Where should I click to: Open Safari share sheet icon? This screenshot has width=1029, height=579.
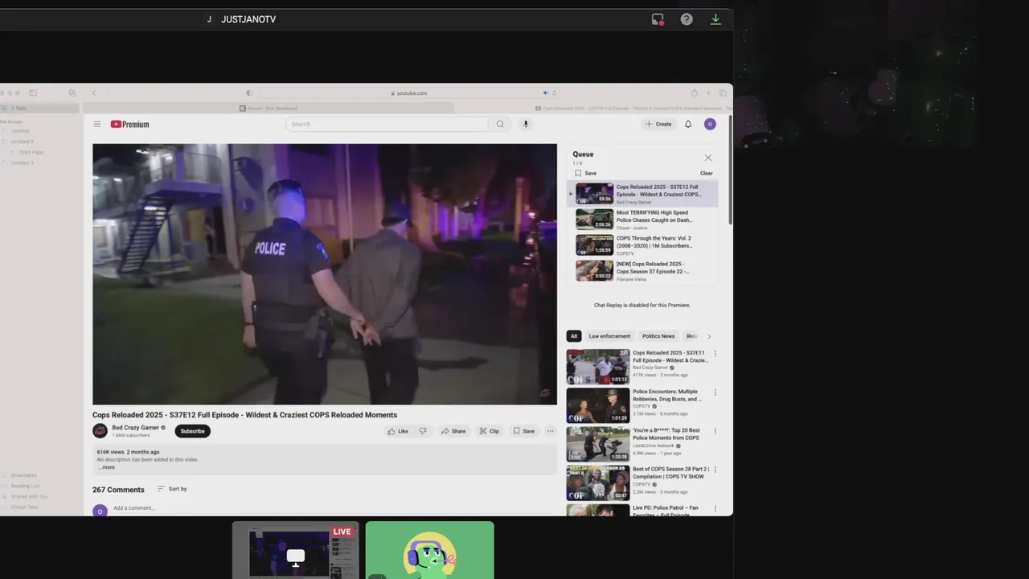(695, 93)
